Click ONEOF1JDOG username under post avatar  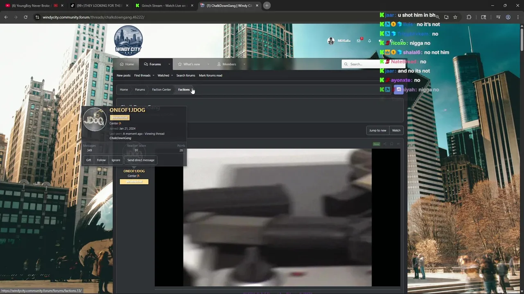coord(134,171)
